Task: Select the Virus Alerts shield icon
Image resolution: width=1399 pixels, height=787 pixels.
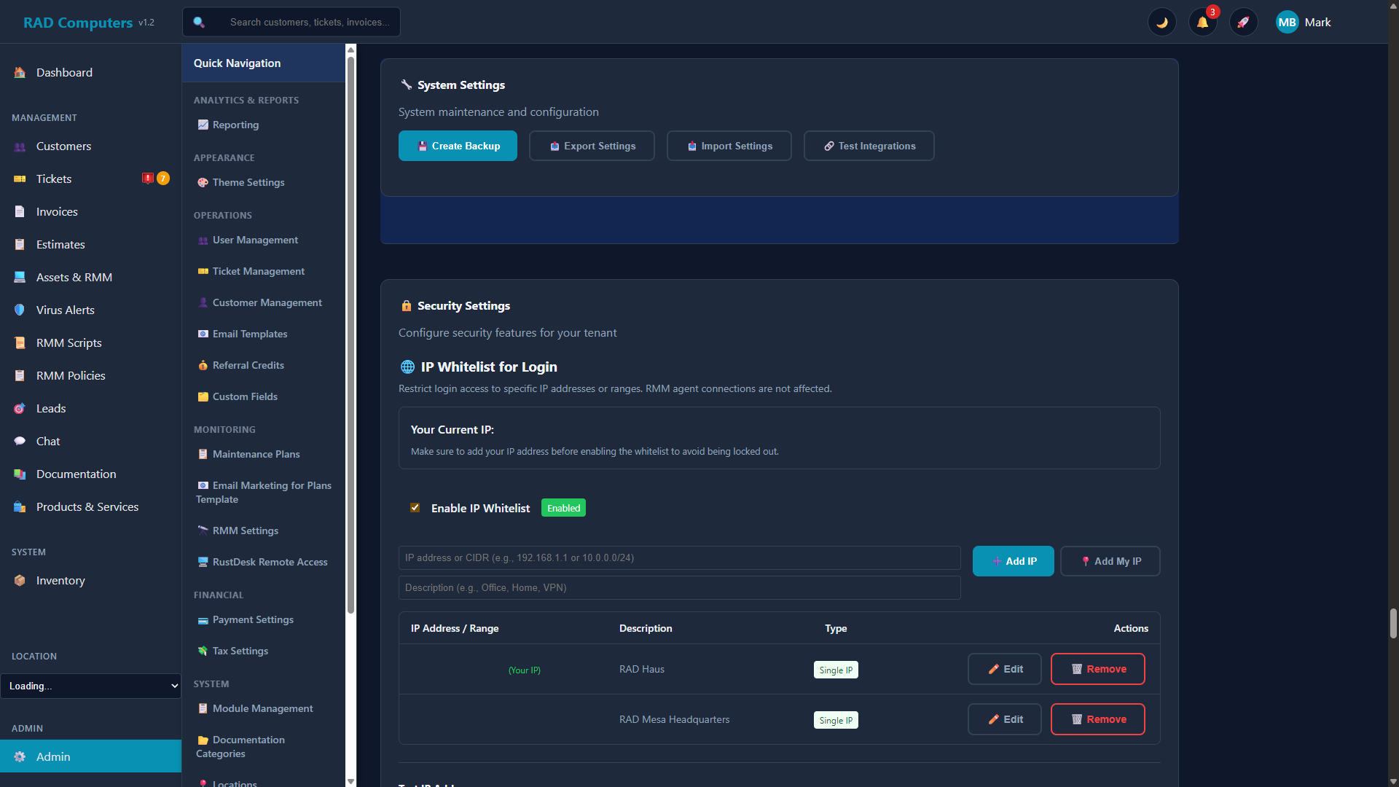Action: point(20,310)
